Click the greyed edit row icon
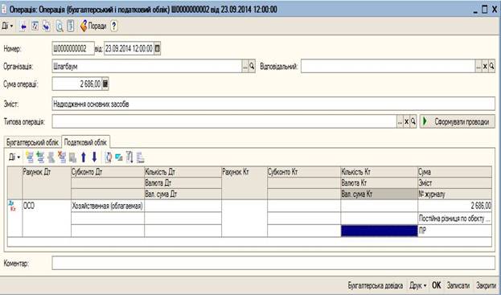The image size is (501, 295). (x=51, y=157)
